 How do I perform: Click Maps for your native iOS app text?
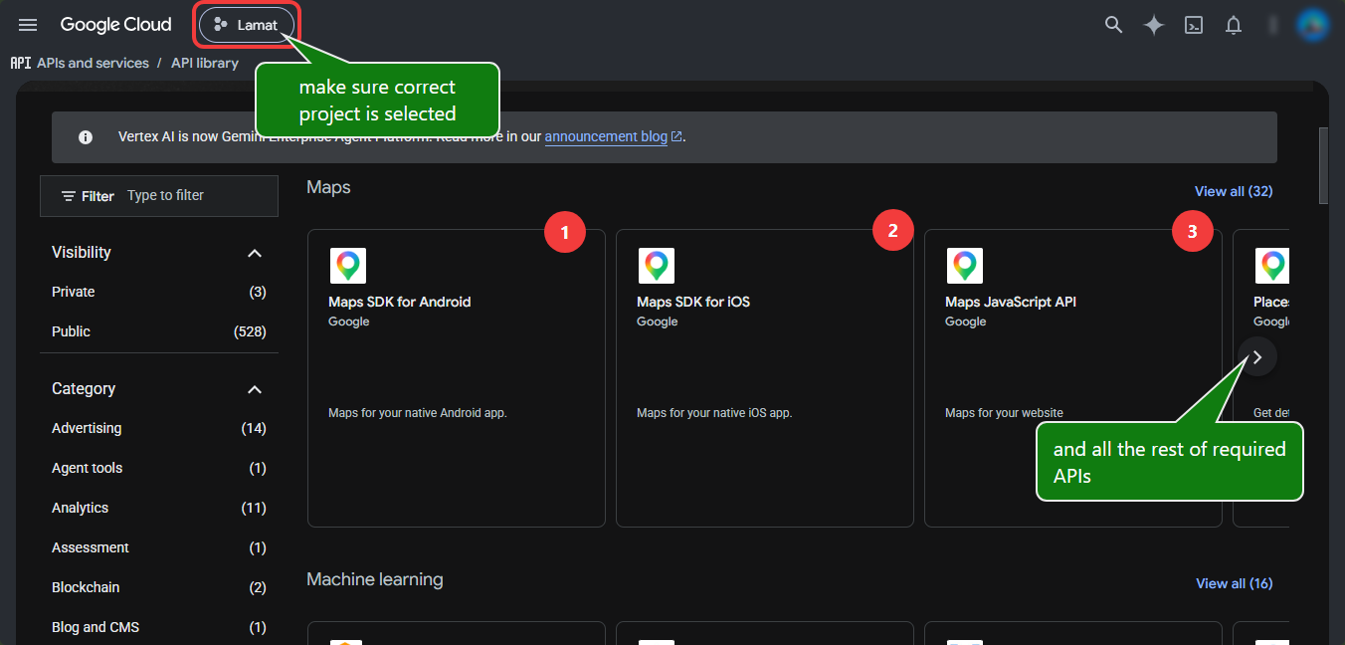[714, 413]
